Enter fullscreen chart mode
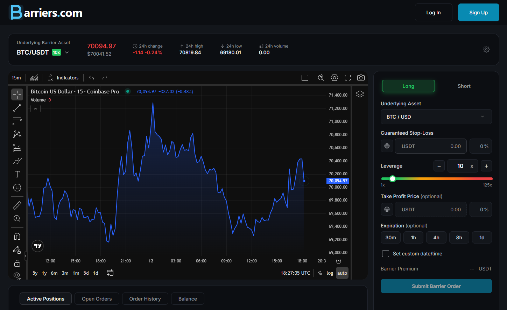 (x=347, y=78)
